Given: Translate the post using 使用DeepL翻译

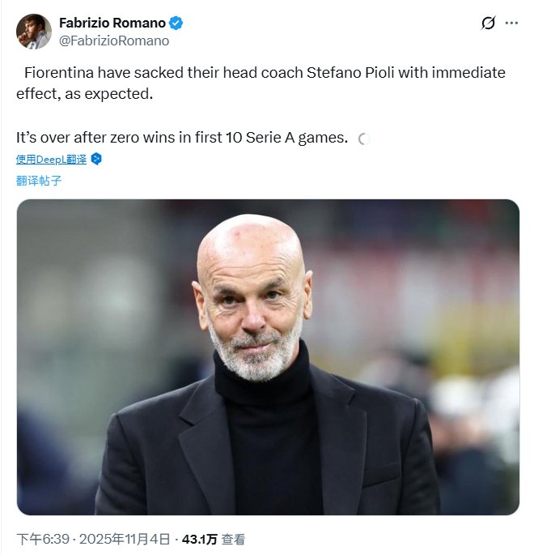Looking at the screenshot, I should (51, 159).
